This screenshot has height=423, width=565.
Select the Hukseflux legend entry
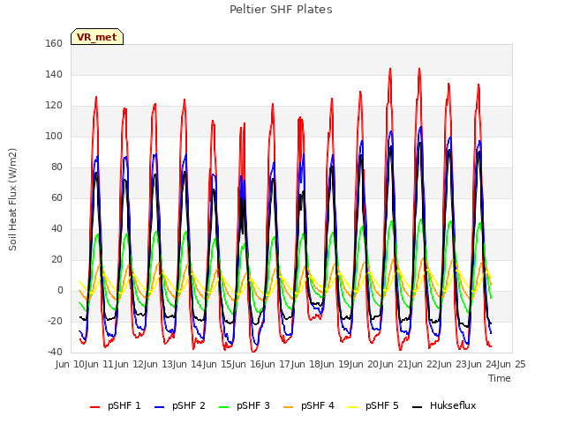click(x=444, y=405)
